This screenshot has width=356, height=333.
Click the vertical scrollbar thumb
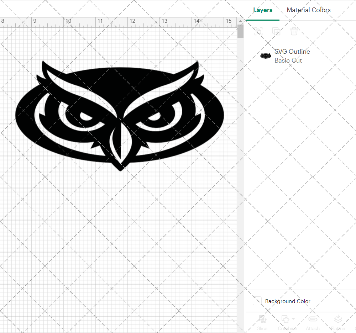[240, 31]
